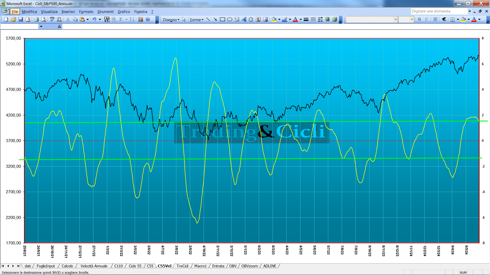This screenshot has height=275, width=490.
Task: Click the Digitare una domanda box
Action: coord(439,11)
